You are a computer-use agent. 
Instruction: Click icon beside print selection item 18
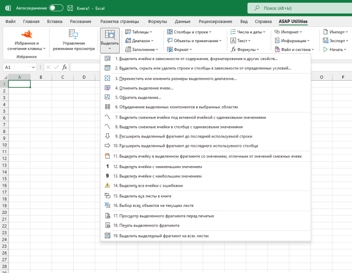coord(108,225)
